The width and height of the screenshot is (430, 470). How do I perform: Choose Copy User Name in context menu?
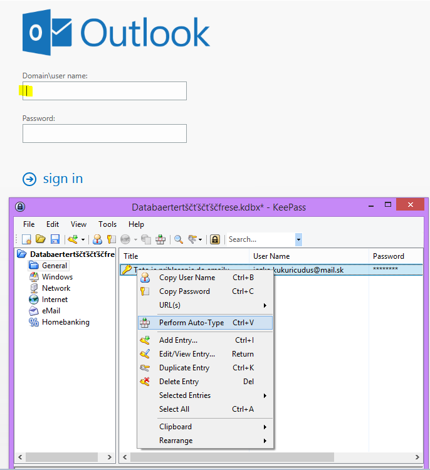[205, 278]
